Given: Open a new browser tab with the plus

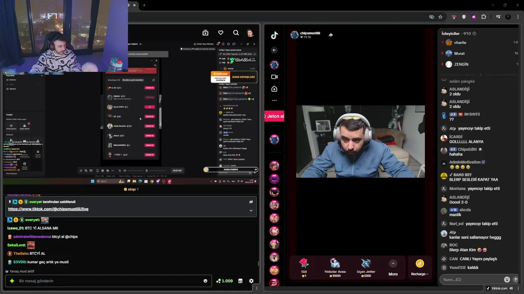Looking at the screenshot, I should tap(144, 5).
